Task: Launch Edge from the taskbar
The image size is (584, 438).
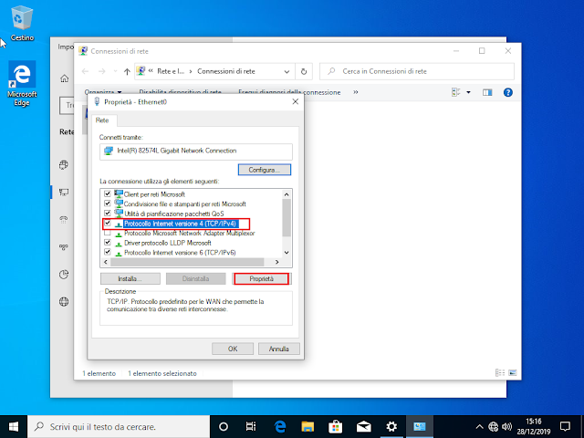Action: pyautogui.click(x=280, y=426)
